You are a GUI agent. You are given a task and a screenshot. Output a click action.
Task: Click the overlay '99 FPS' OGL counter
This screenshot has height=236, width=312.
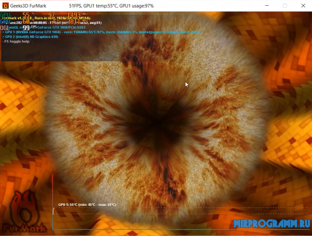30,28
